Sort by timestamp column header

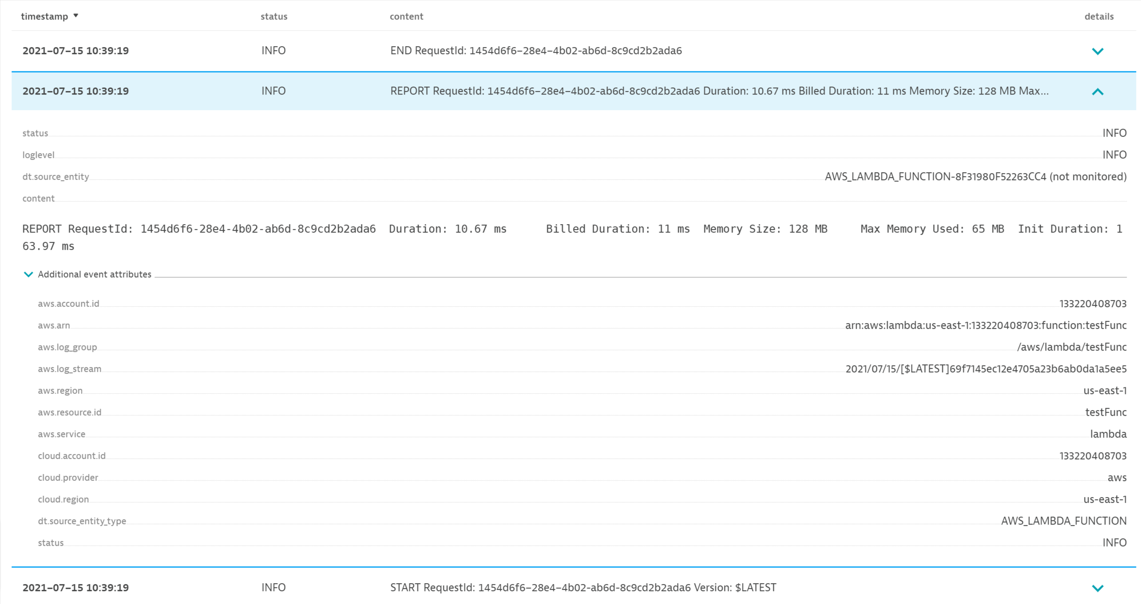click(44, 16)
